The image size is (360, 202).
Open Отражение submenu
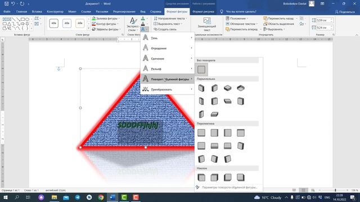[168, 48]
